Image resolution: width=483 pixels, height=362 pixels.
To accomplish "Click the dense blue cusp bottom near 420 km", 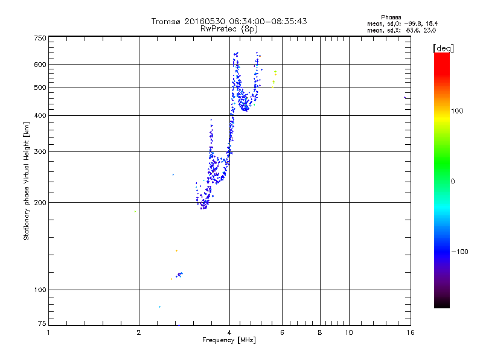I will click(x=245, y=108).
